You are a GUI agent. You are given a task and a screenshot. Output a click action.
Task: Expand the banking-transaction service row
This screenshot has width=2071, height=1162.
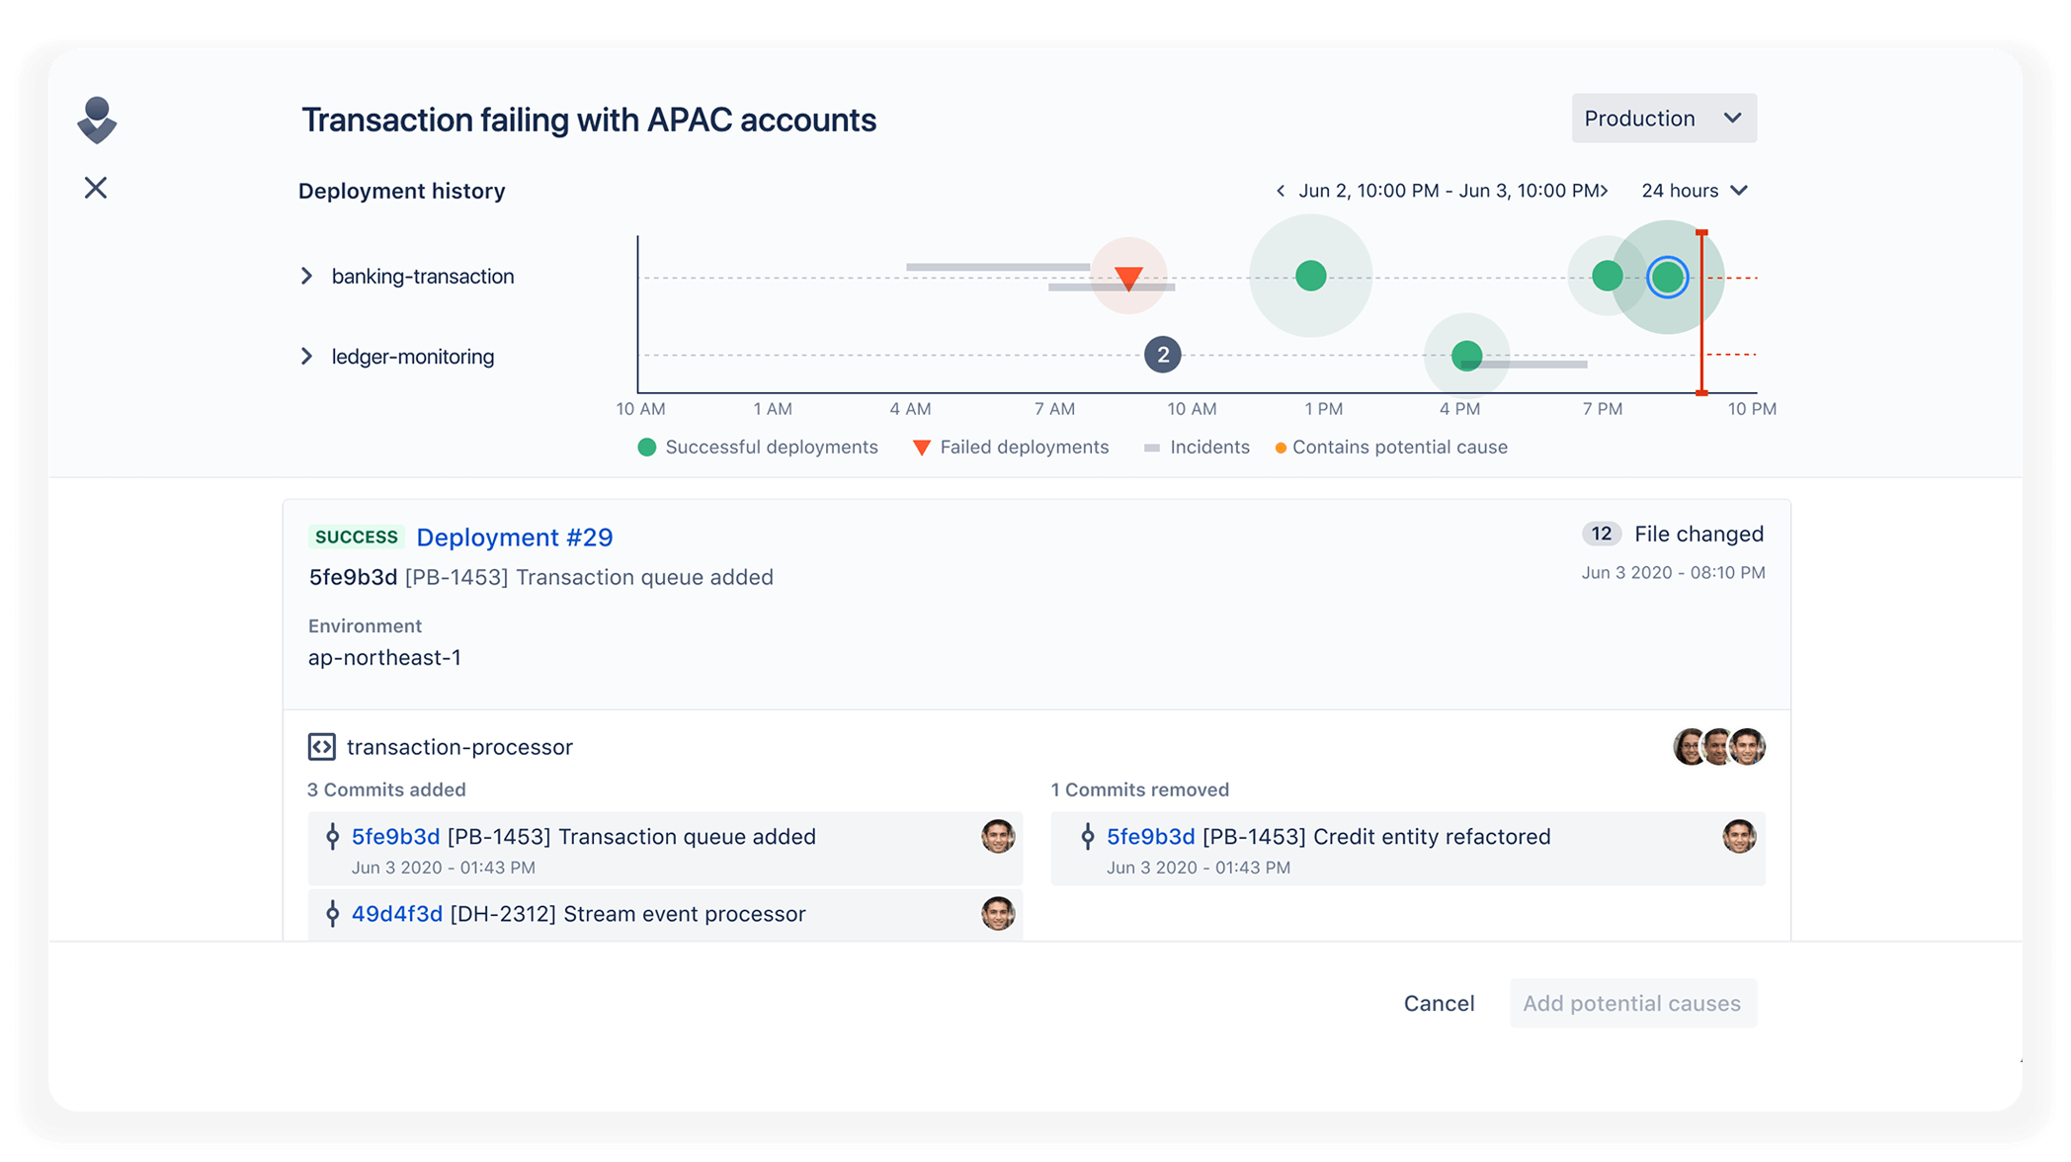pos(307,276)
